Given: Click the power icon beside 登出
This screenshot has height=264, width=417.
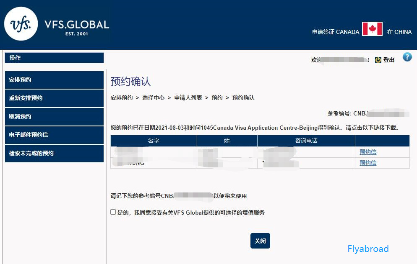Looking at the screenshot, I should pyautogui.click(x=378, y=60).
